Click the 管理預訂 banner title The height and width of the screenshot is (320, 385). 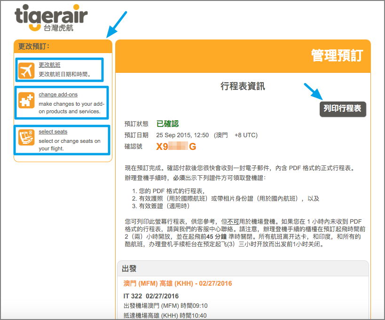pos(337,55)
